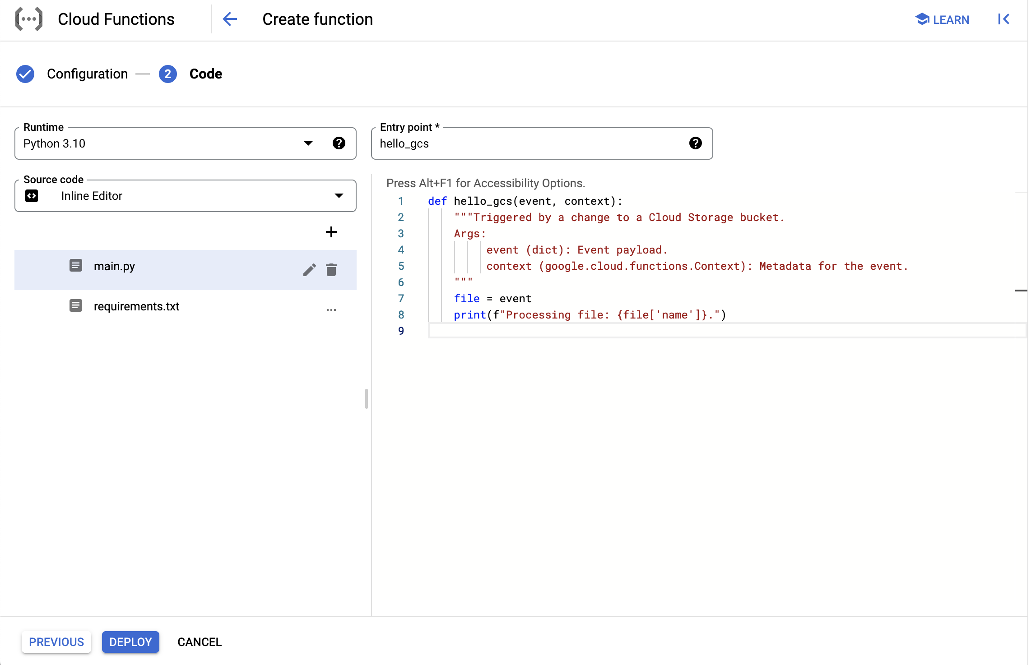1031x665 pixels.
Task: Open the Source code Inline Editor dropdown
Action: click(339, 196)
